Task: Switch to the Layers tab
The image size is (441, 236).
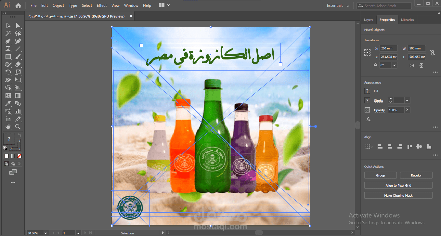Action: 369,20
